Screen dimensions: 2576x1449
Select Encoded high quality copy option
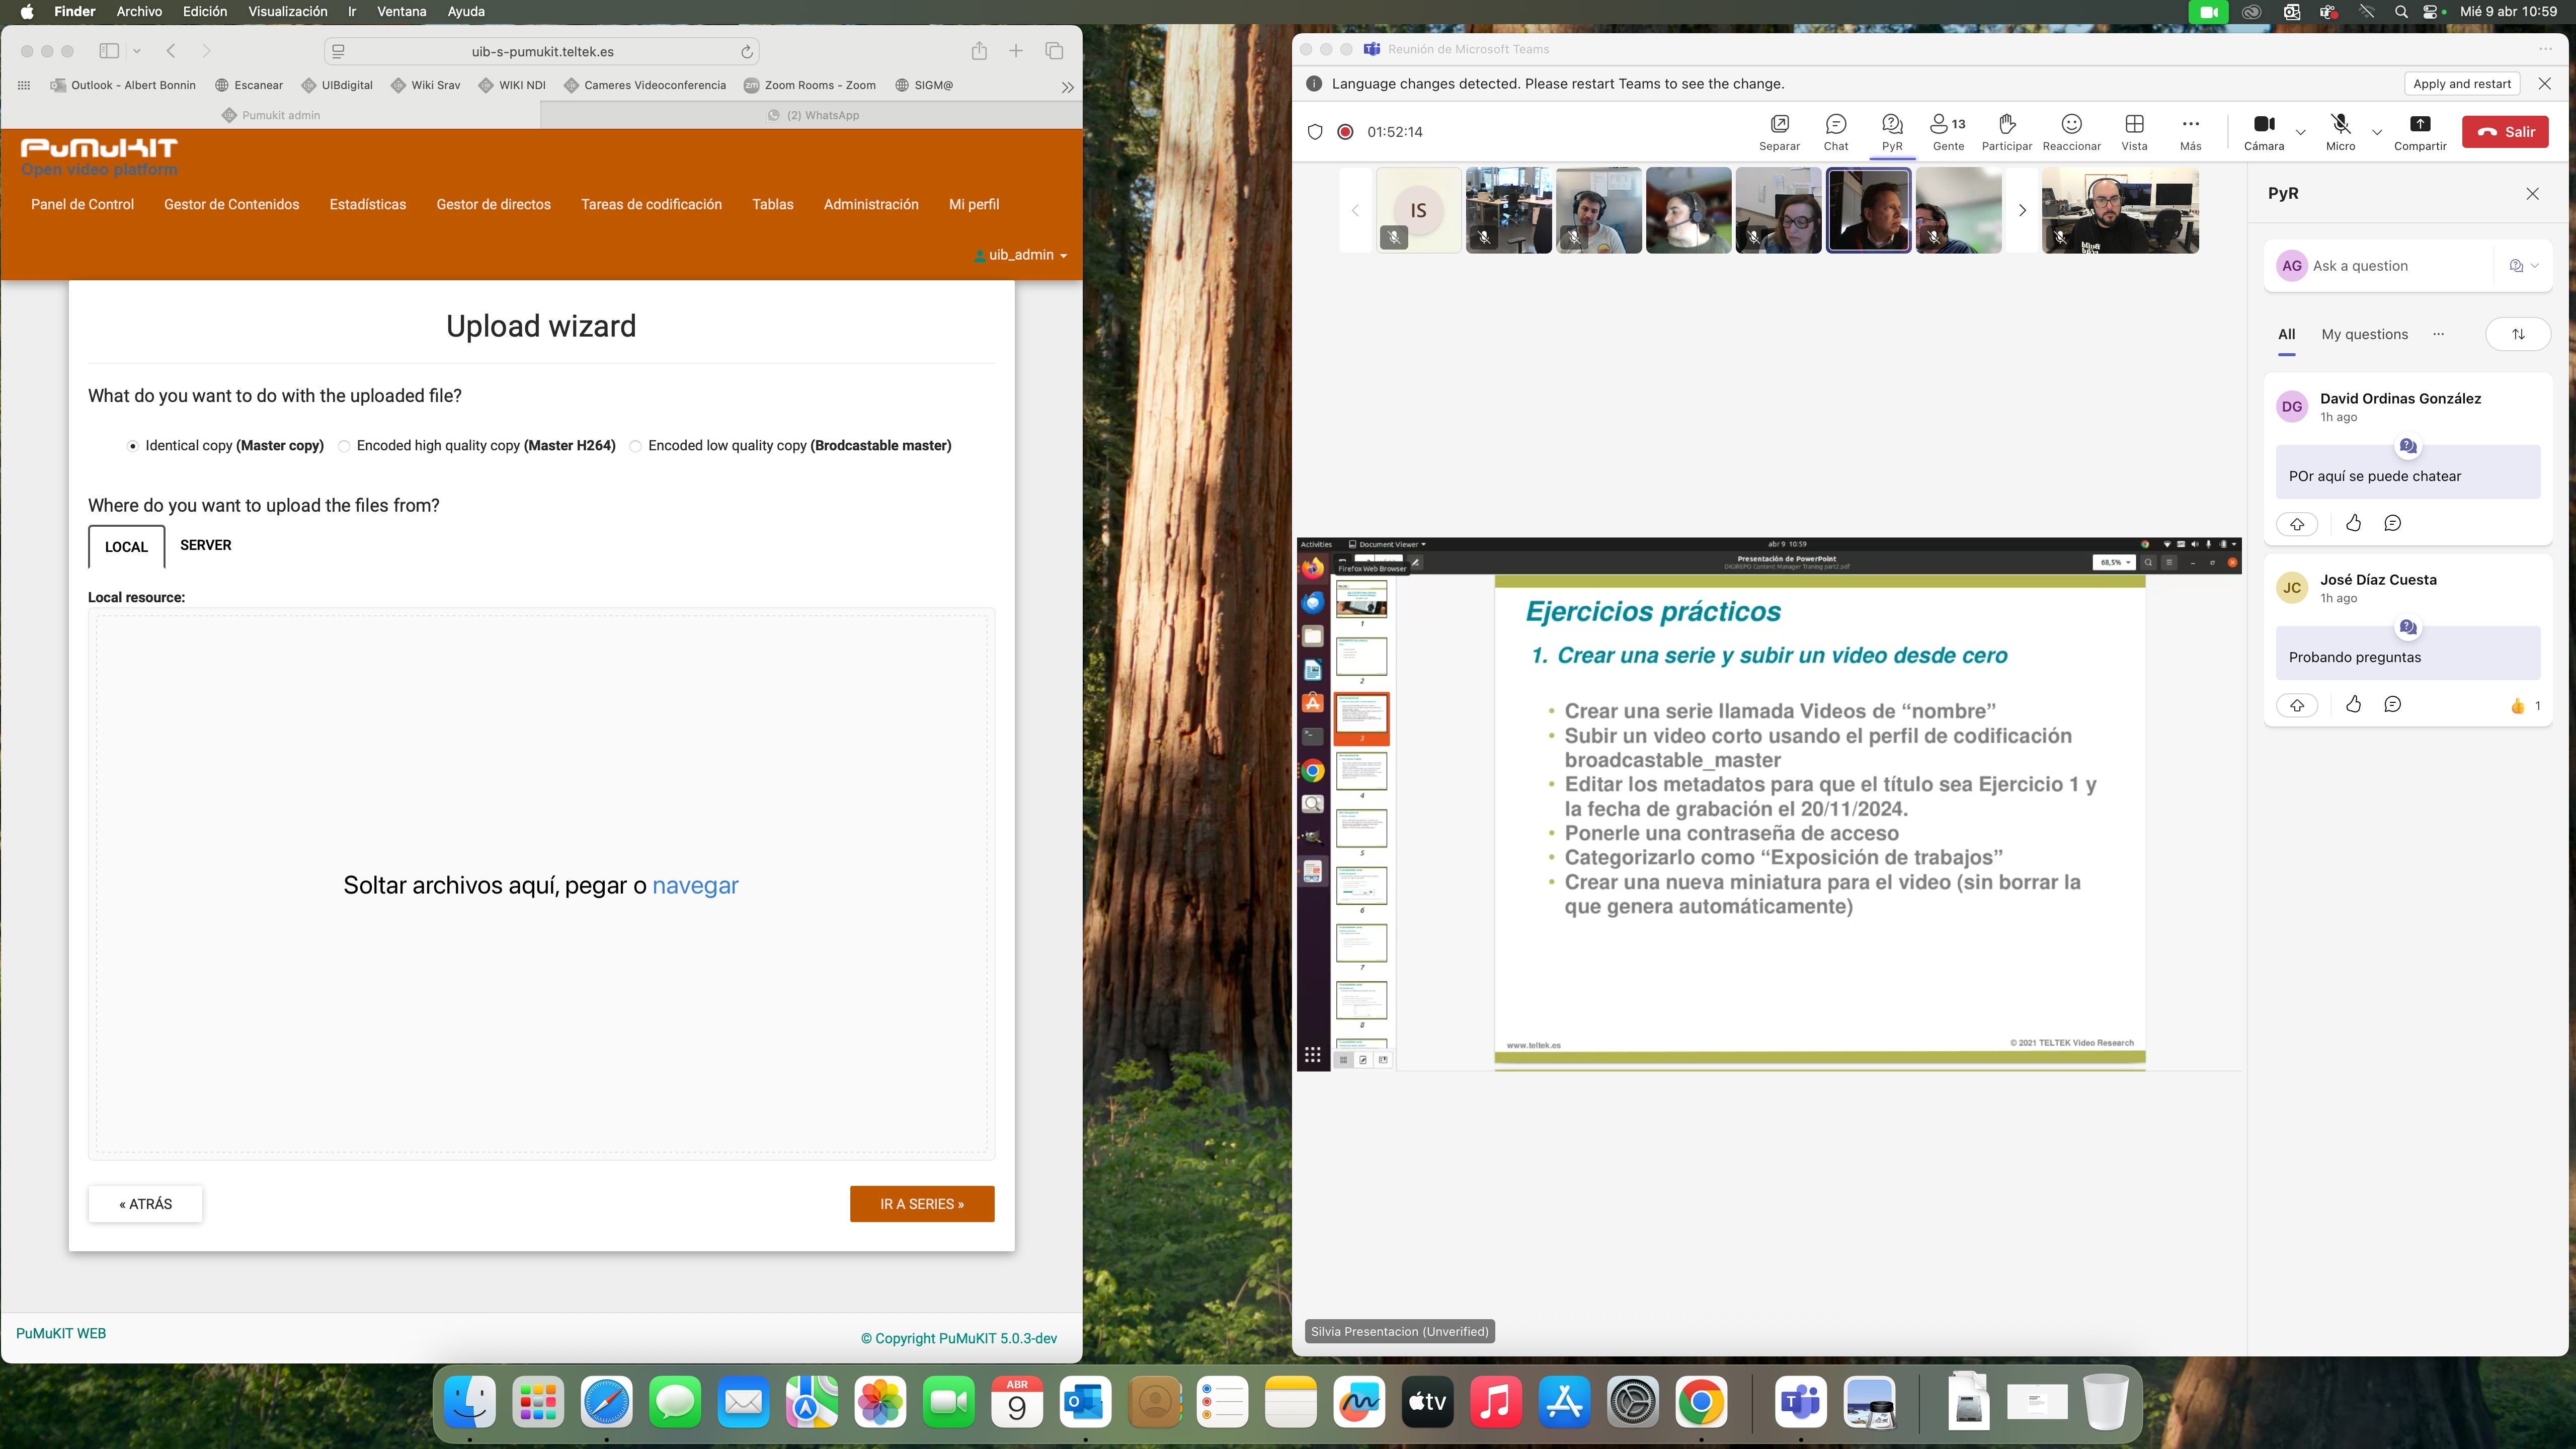344,446
